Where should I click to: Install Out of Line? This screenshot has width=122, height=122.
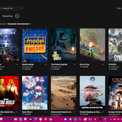point(84,67)
